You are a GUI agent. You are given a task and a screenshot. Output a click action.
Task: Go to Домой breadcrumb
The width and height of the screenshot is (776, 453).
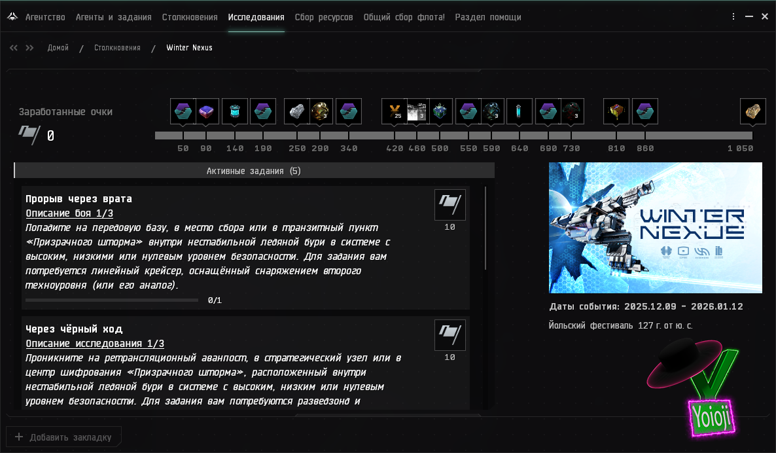(58, 48)
